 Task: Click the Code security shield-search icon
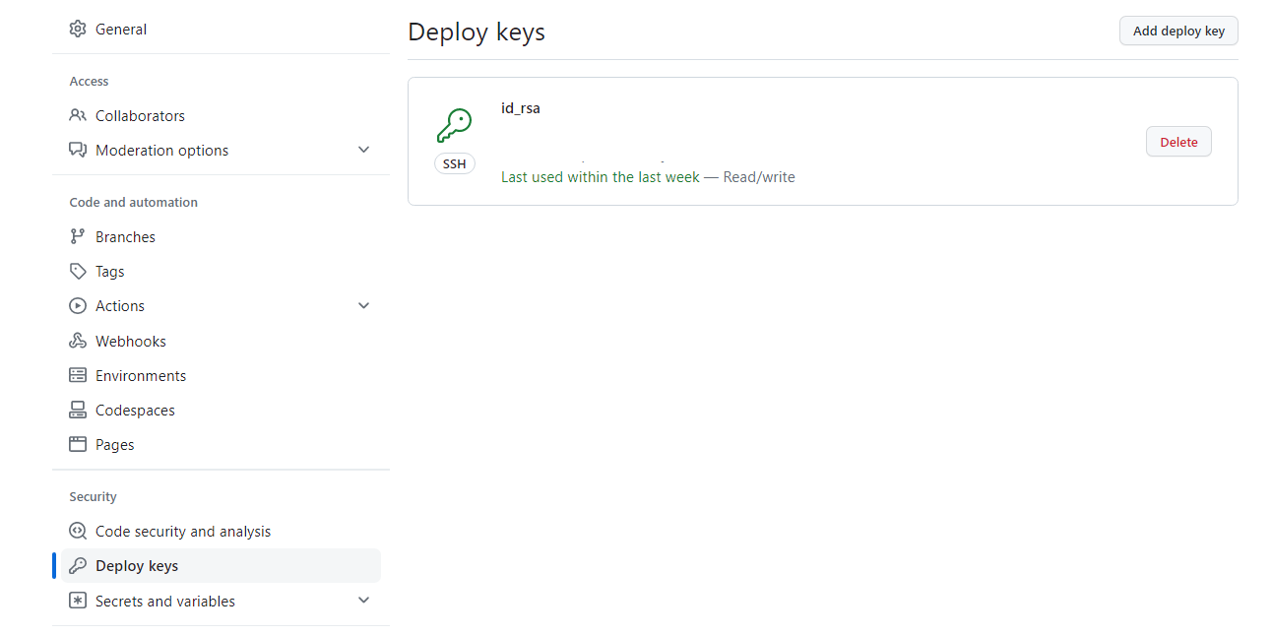(x=78, y=531)
